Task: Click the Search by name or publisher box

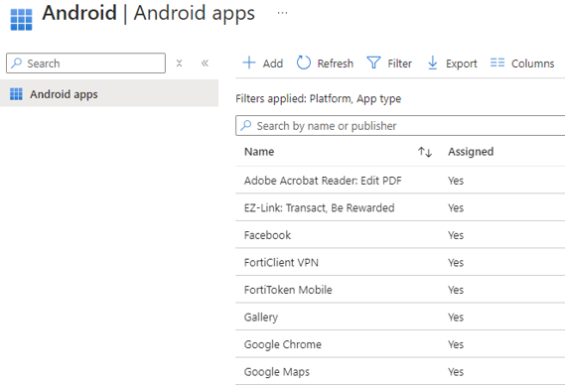Action: pos(400,126)
